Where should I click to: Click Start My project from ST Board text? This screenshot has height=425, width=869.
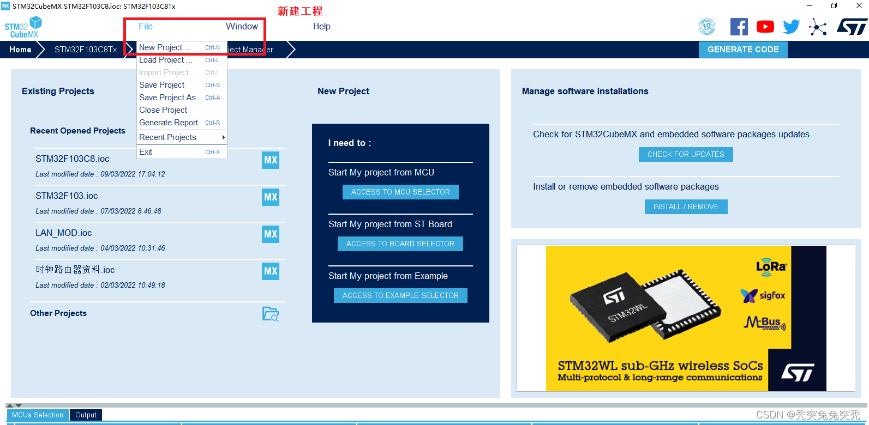(x=390, y=224)
